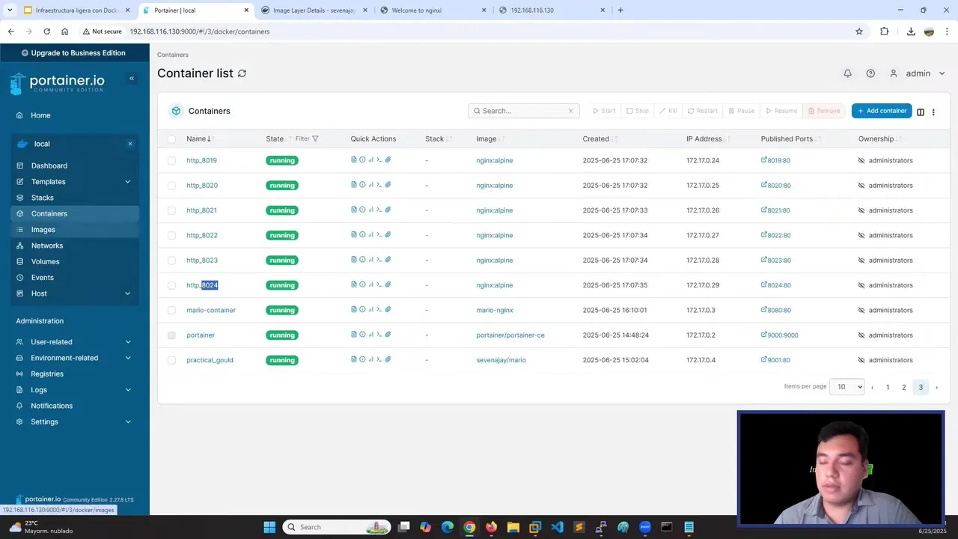Open Visual Studio Code from taskbar
Screen dimensions: 958x539
pyautogui.click(x=557, y=527)
